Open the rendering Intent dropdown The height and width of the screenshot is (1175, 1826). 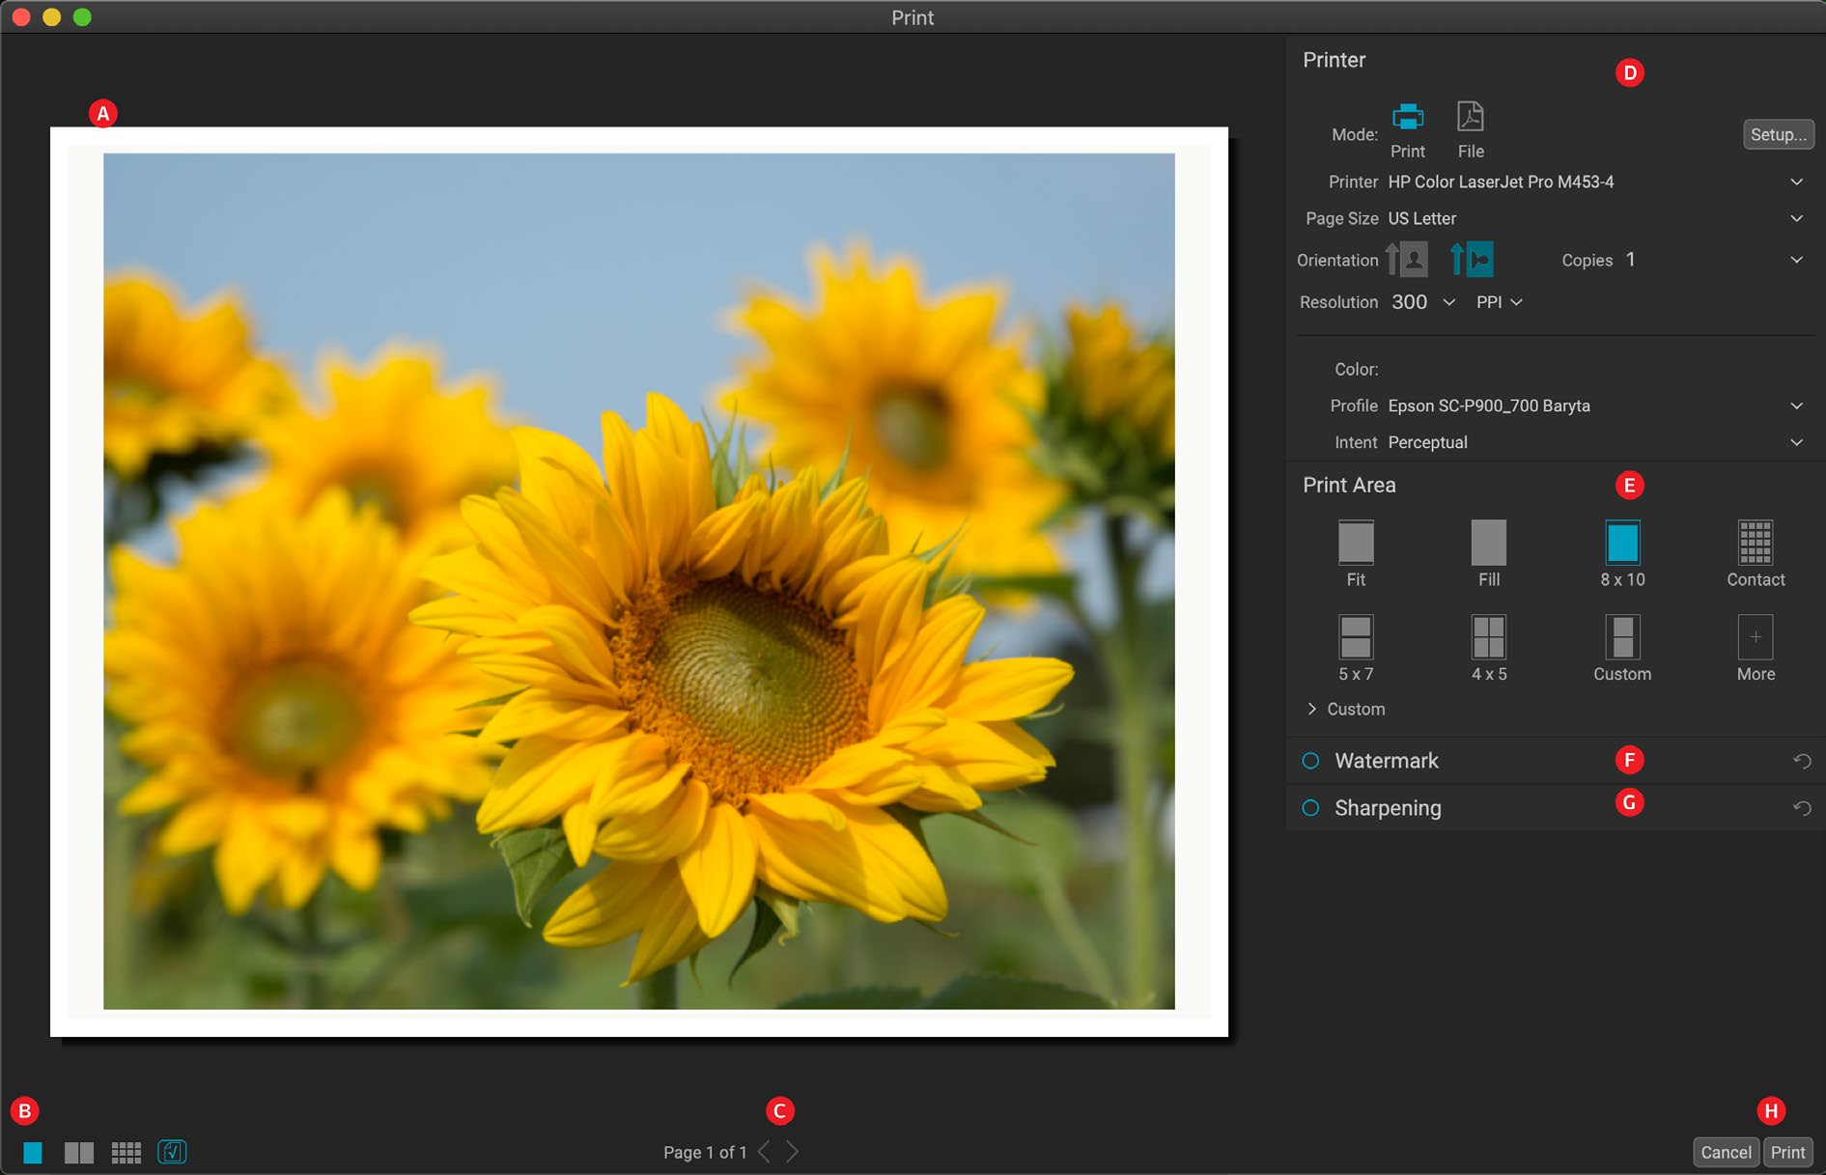(1796, 442)
